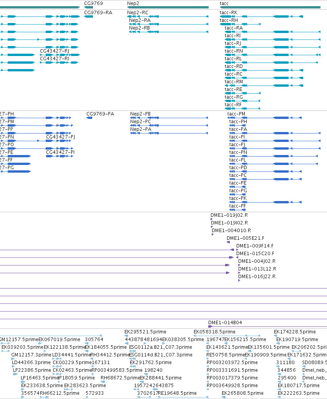Select the Nep2 gene label

coord(133,3)
